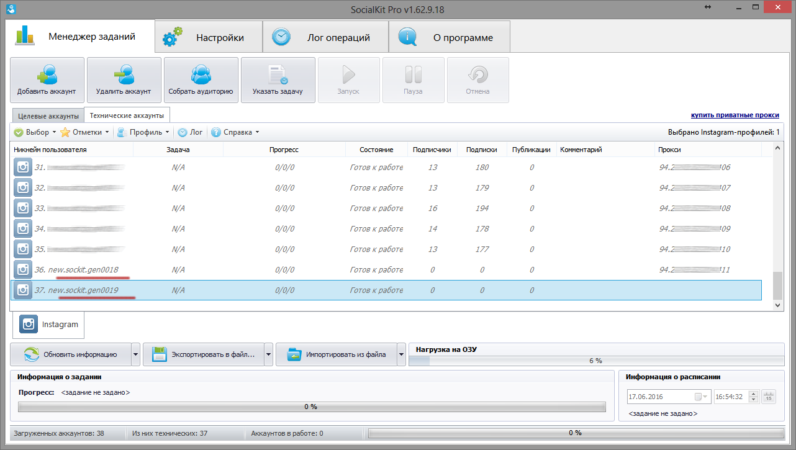796x450 pixels.
Task: Click the Добавить аккаунт button
Action: tap(47, 80)
